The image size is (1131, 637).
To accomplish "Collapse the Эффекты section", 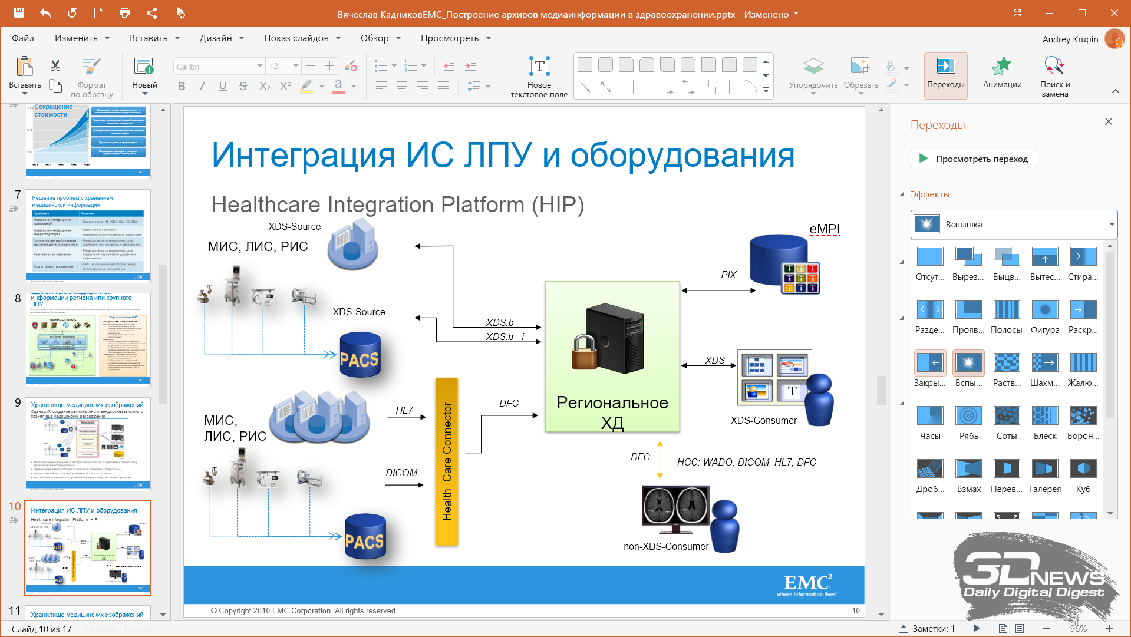I will [x=902, y=194].
